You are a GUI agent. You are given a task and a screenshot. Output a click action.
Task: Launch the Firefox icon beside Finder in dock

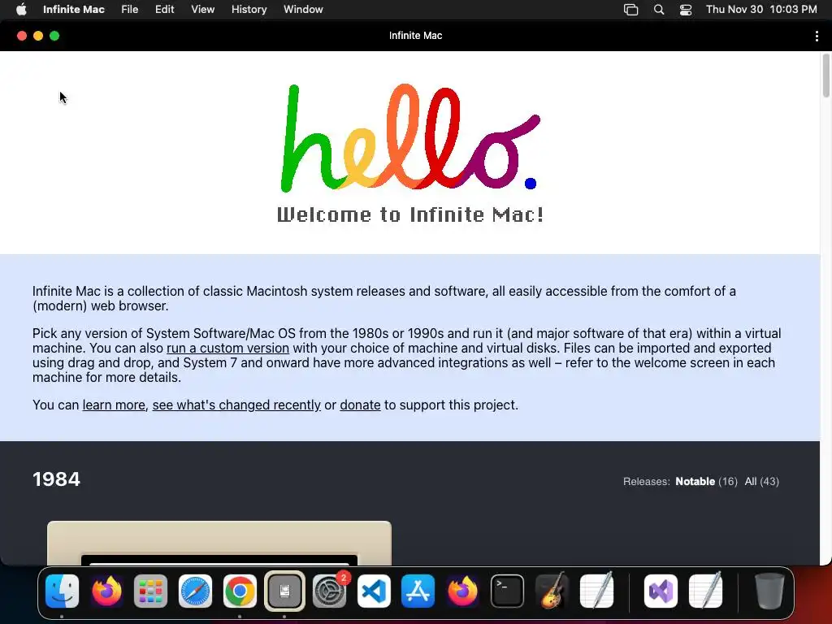[106, 591]
